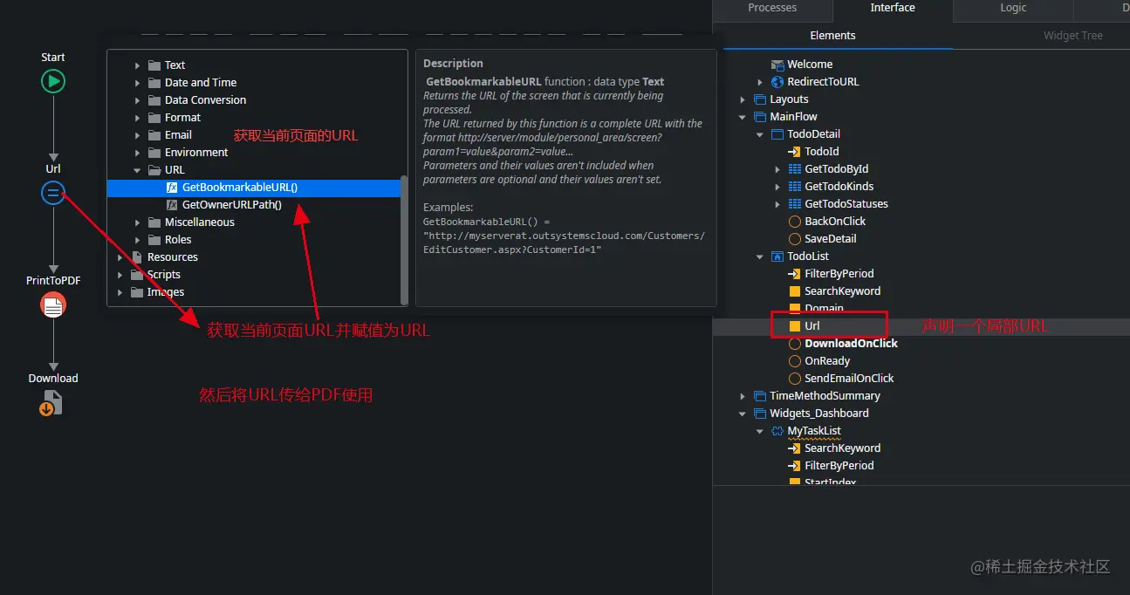Image resolution: width=1130 pixels, height=595 pixels.
Task: Collapse the Widgets_Dashboard flow
Action: (743, 414)
